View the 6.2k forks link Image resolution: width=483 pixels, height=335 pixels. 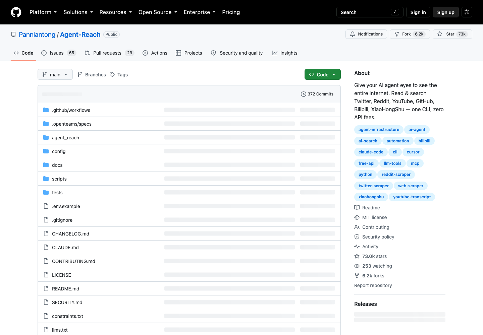pos(369,276)
